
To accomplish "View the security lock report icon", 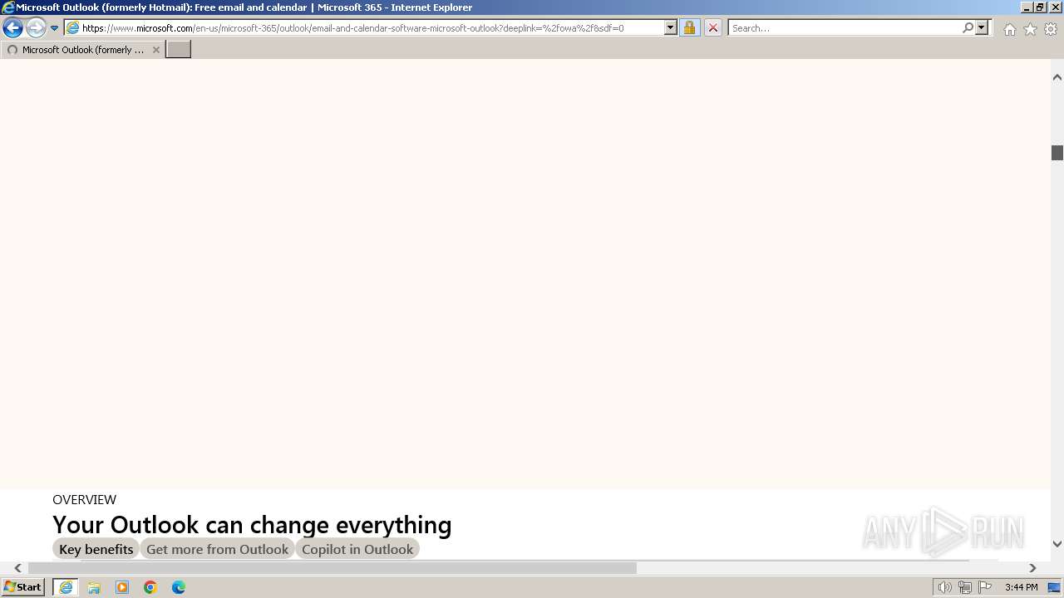I will tap(689, 27).
